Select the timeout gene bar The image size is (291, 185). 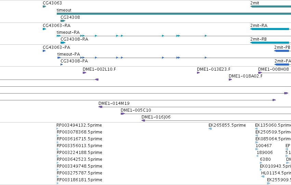(174, 14)
